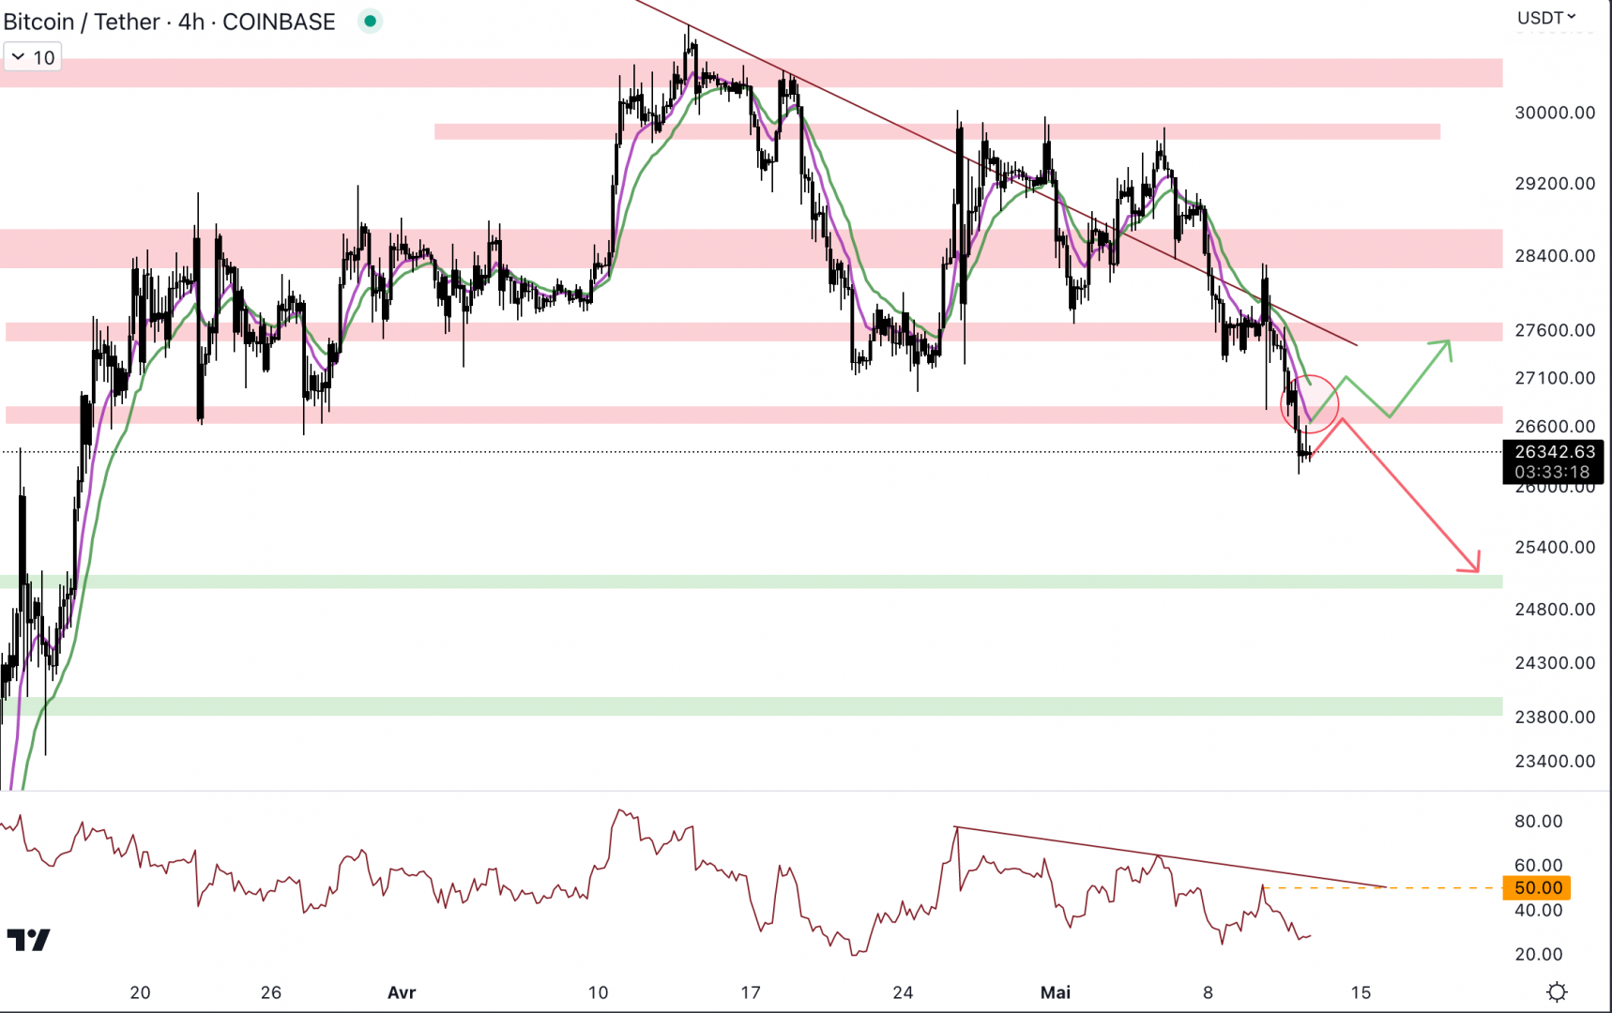Select the descending trendline on RSI panel
Image resolution: width=1612 pixels, height=1013 pixels.
pyautogui.click(x=1169, y=856)
